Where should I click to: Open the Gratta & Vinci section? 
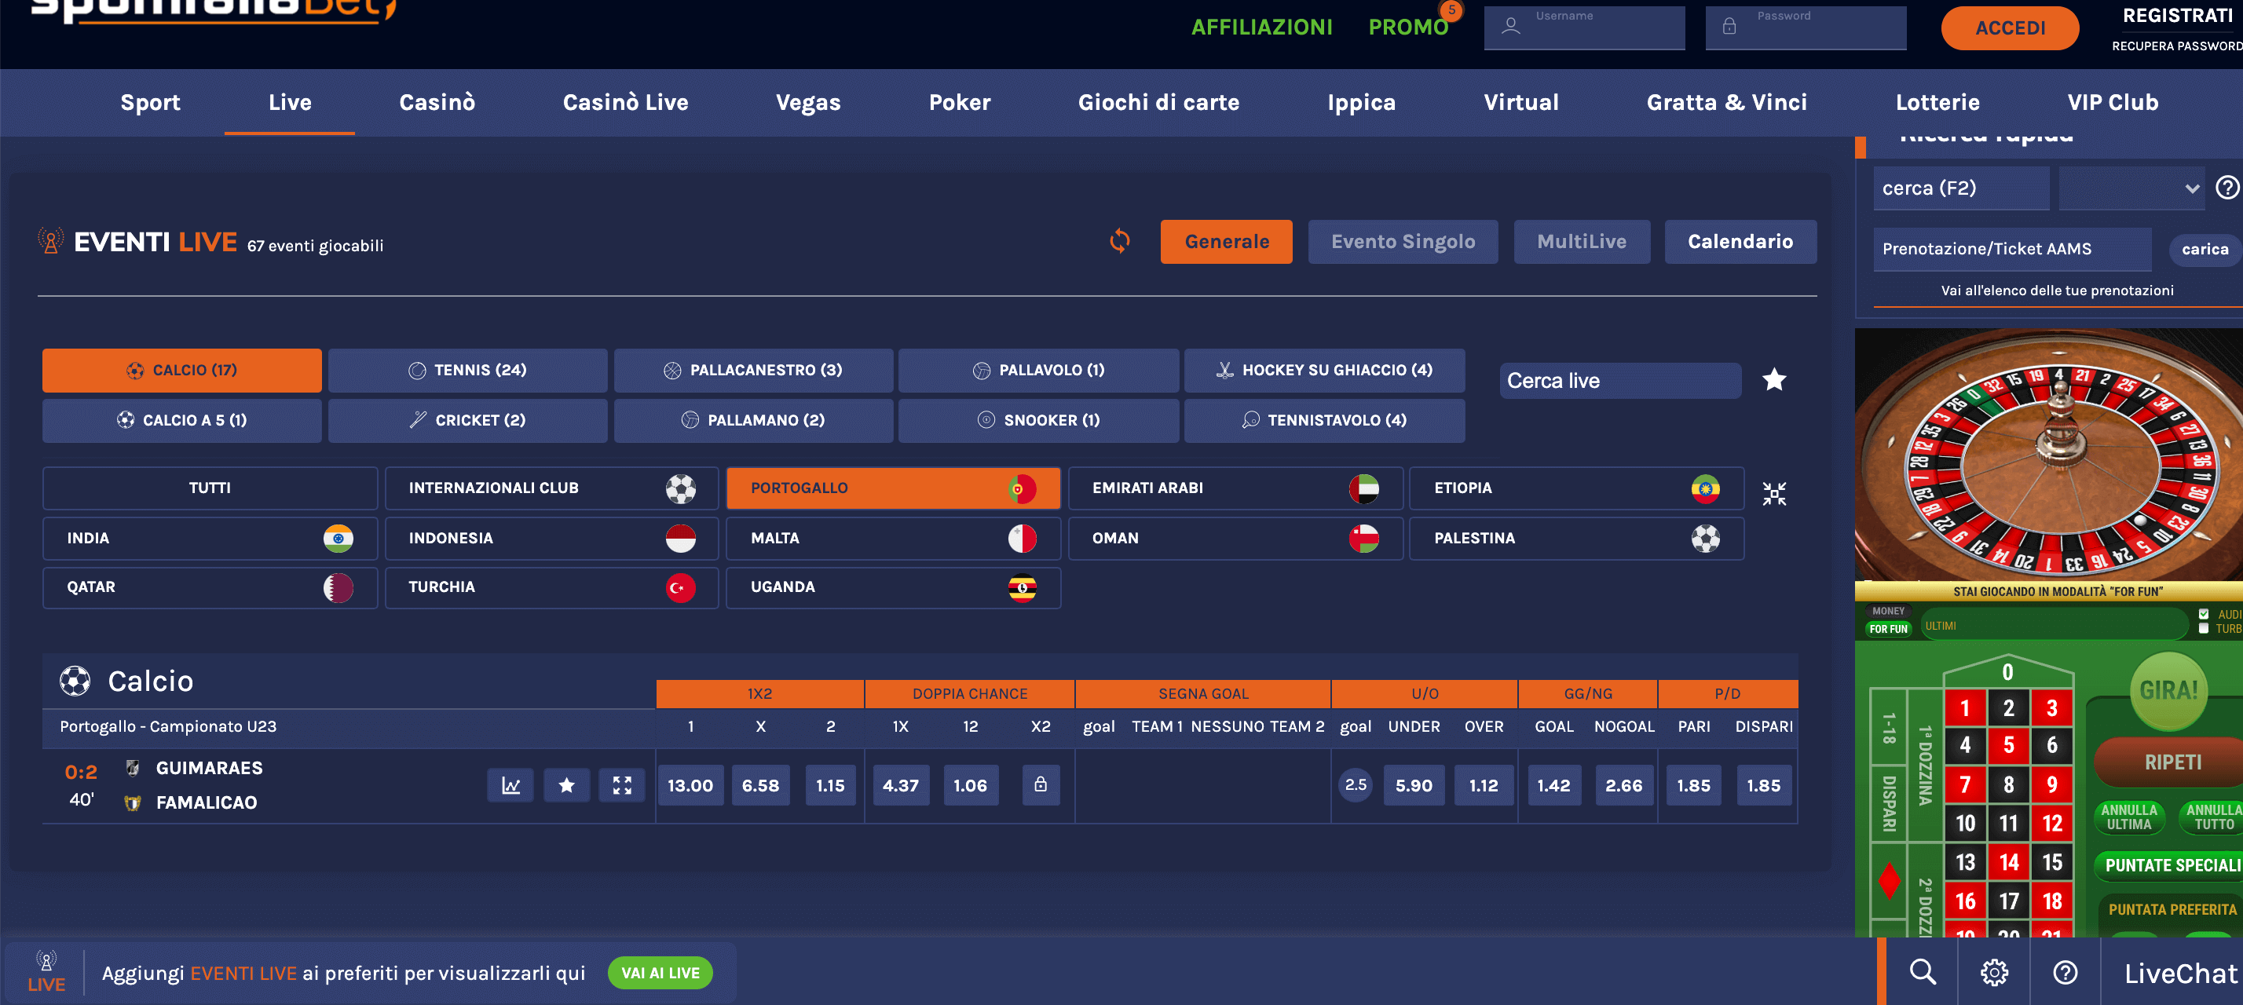[1727, 103]
